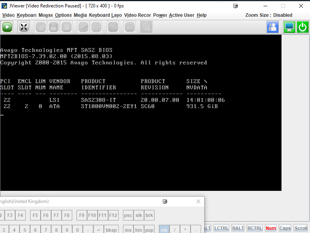
Task: Open the Mouse menu
Action: 46,15
